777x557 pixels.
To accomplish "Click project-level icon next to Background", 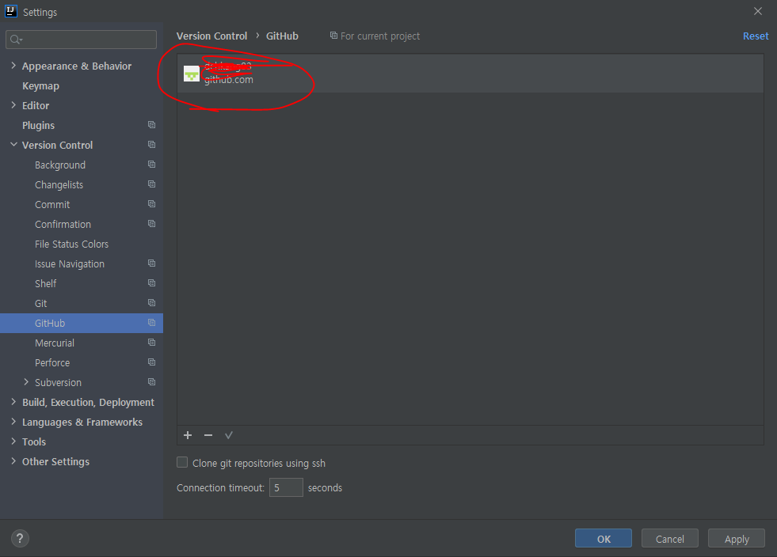I will point(151,165).
